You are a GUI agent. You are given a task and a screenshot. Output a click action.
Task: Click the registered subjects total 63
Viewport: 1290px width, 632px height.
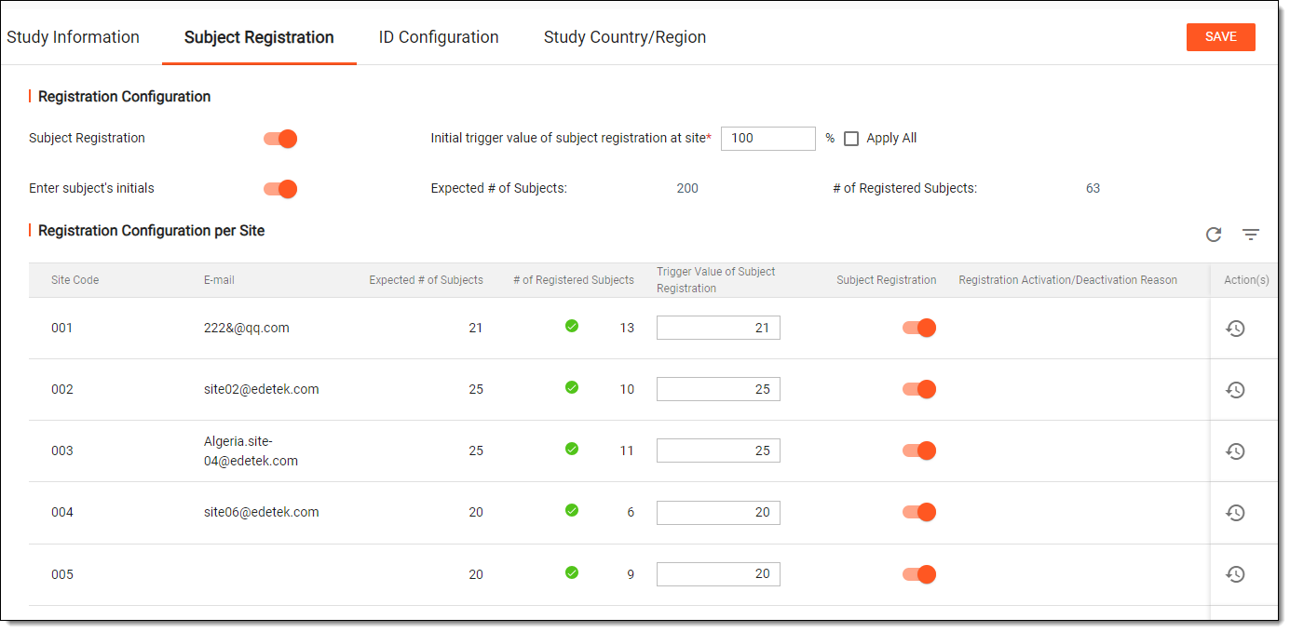[1093, 188]
